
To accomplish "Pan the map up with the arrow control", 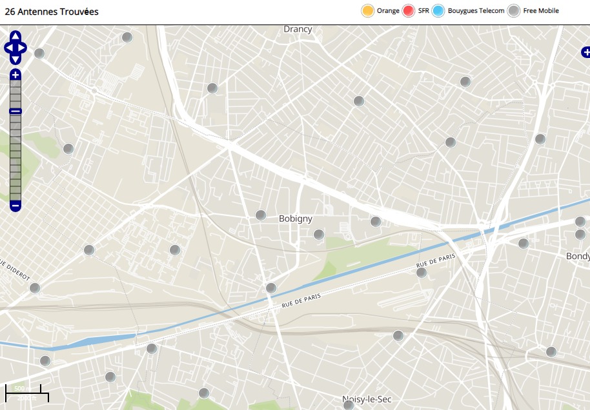I will [15, 36].
